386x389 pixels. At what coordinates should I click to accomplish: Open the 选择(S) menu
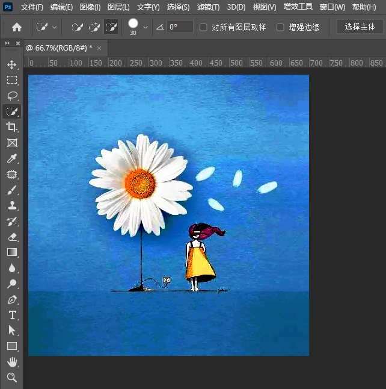[x=178, y=7]
